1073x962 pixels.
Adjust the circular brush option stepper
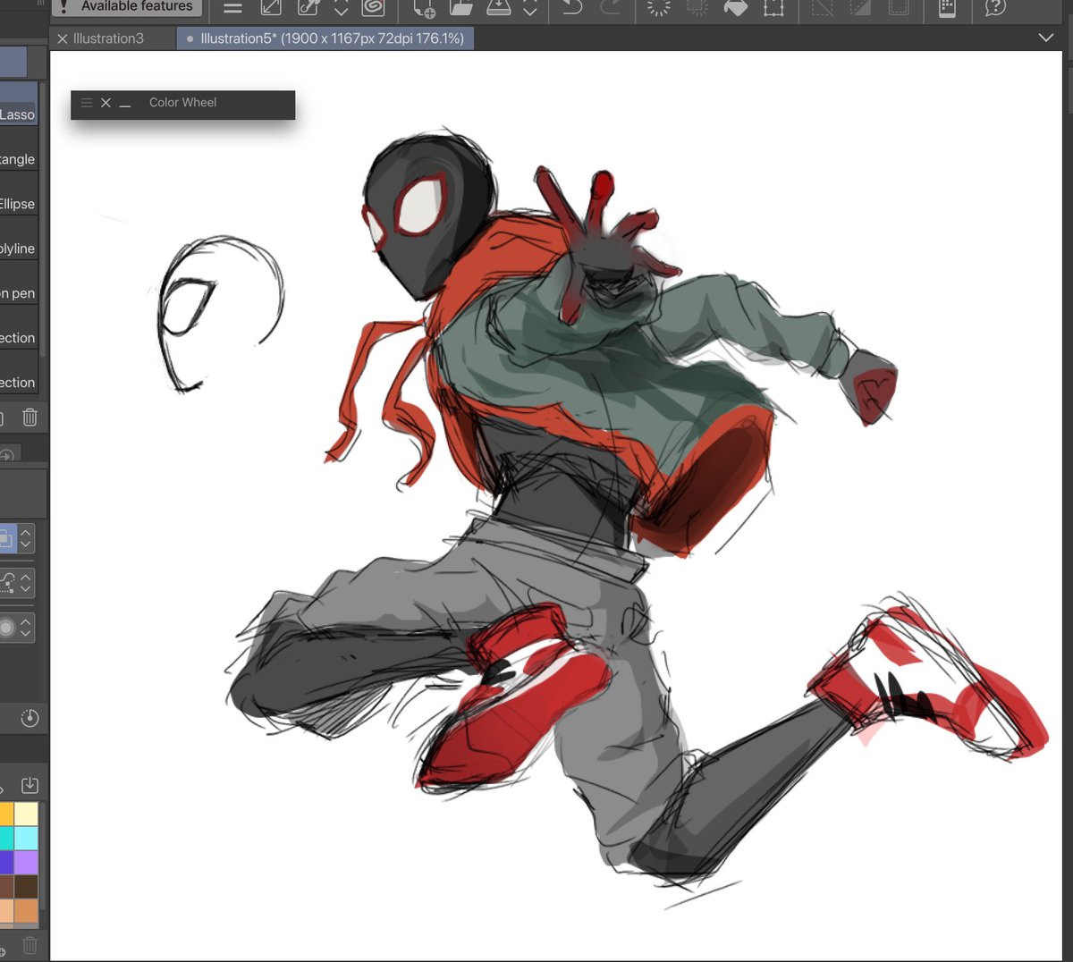(x=26, y=627)
